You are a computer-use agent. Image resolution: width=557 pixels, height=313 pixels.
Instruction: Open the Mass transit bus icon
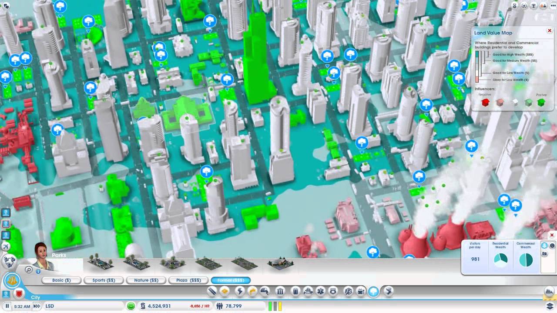click(361, 291)
